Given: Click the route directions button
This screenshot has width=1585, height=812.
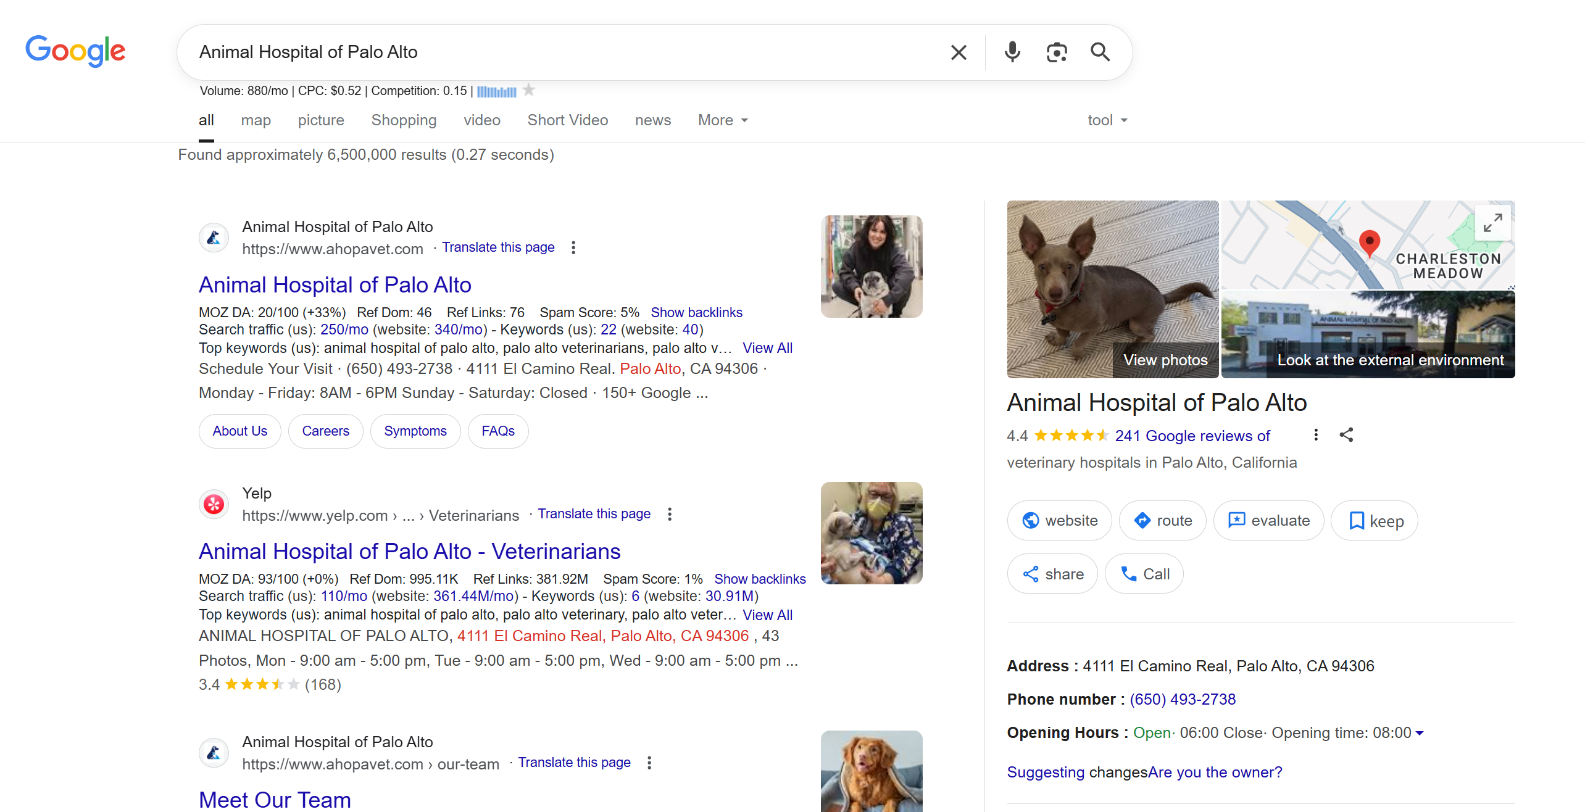Looking at the screenshot, I should (1162, 520).
